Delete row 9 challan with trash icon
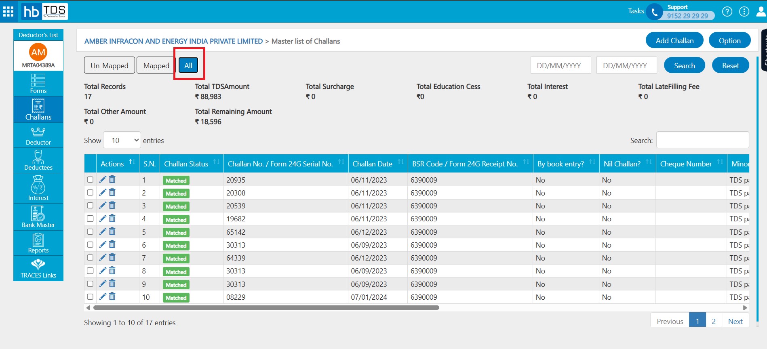767x349 pixels. point(112,284)
